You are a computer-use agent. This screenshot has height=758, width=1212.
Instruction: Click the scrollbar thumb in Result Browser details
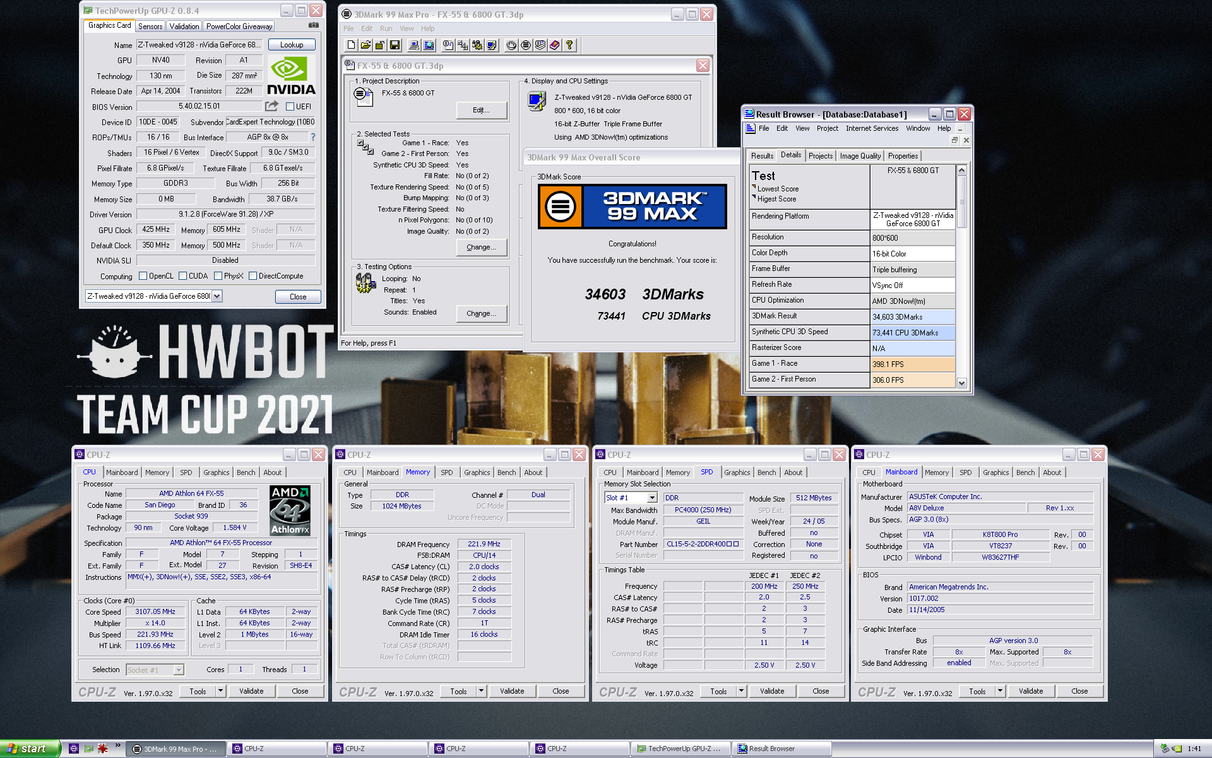[962, 202]
